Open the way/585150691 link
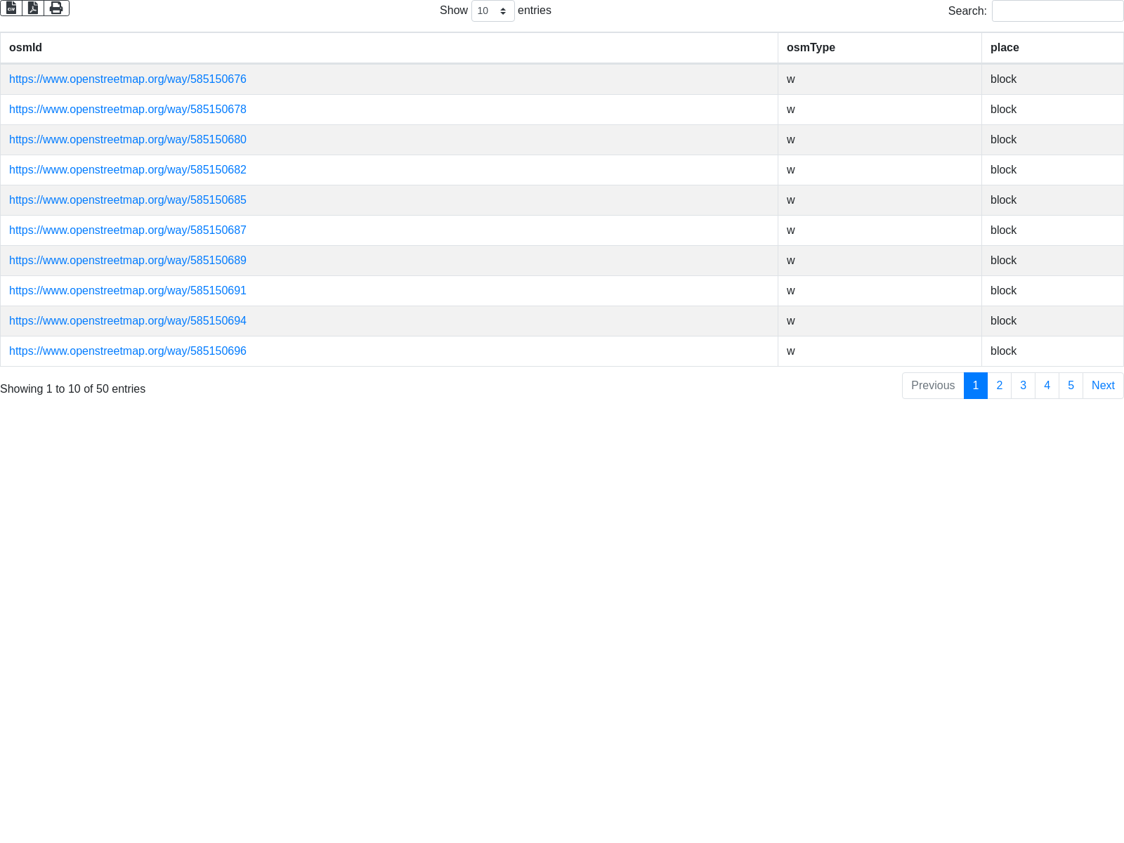The width and height of the screenshot is (1124, 843). tap(128, 291)
